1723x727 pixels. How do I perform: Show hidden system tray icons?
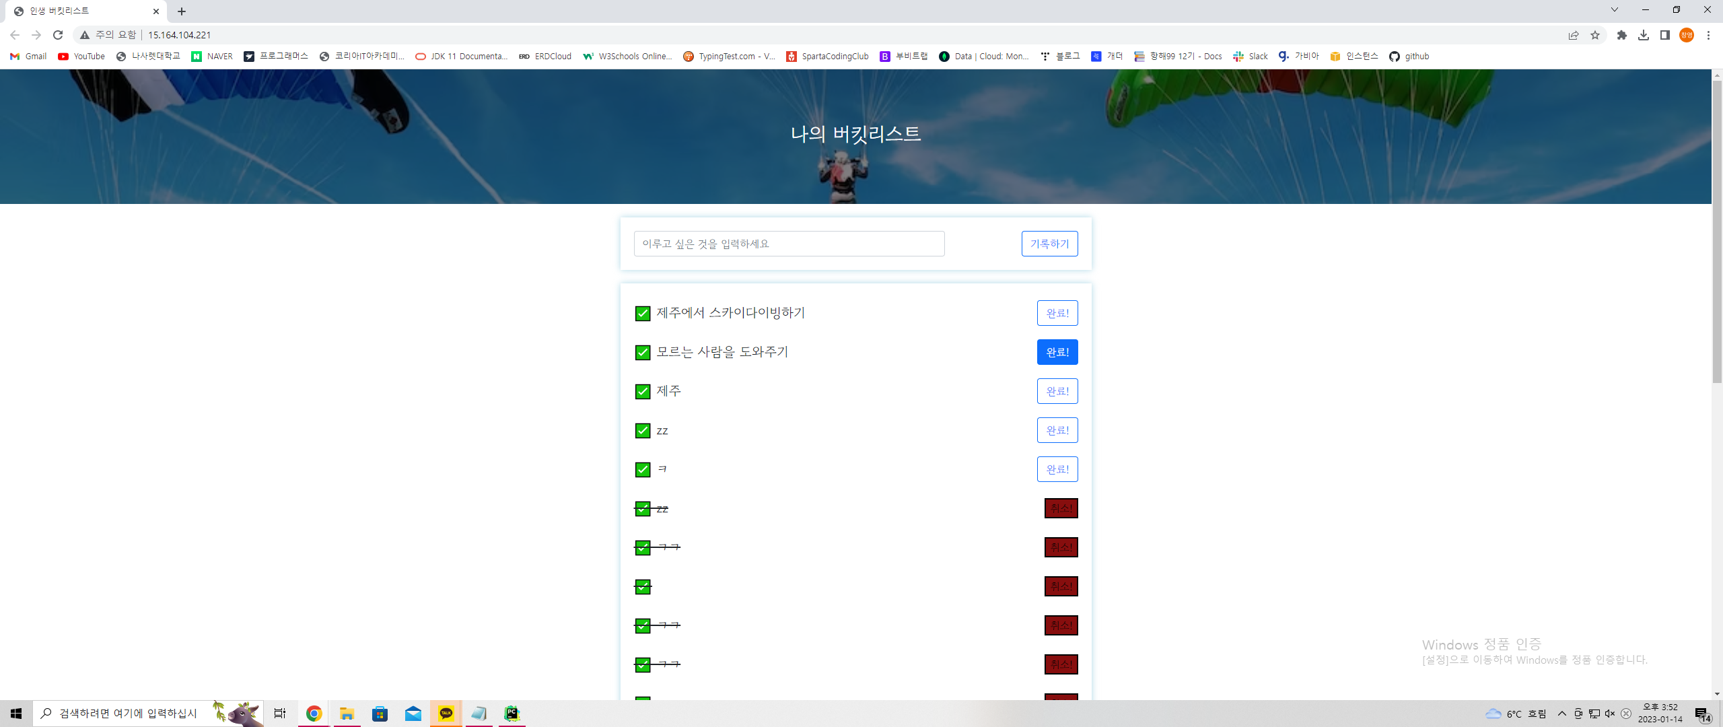click(x=1562, y=714)
